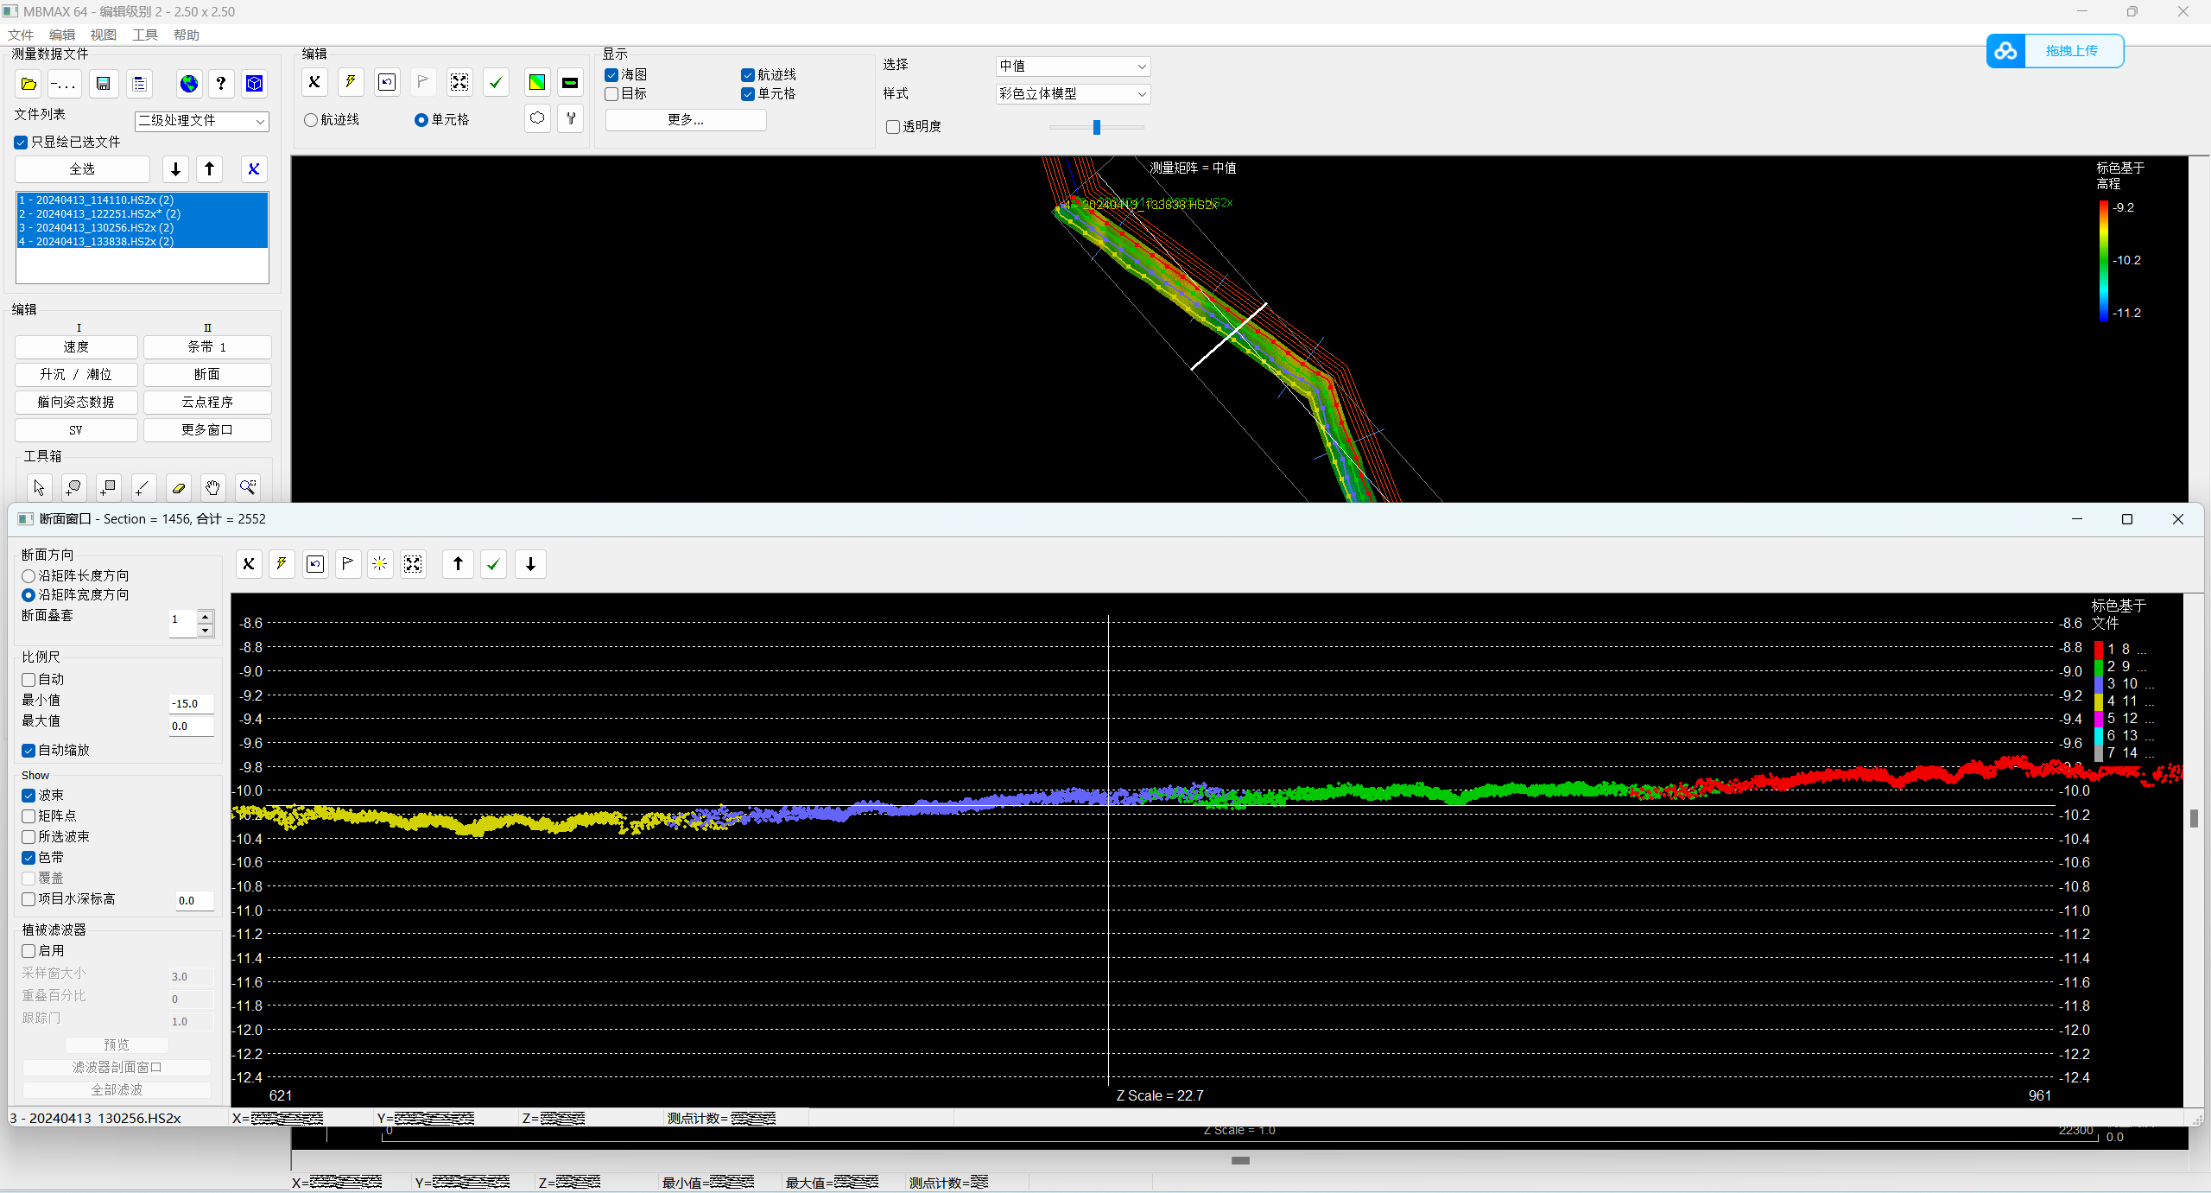The height and width of the screenshot is (1193, 2211).
Task: Click the question mark help icon
Action: tap(221, 84)
